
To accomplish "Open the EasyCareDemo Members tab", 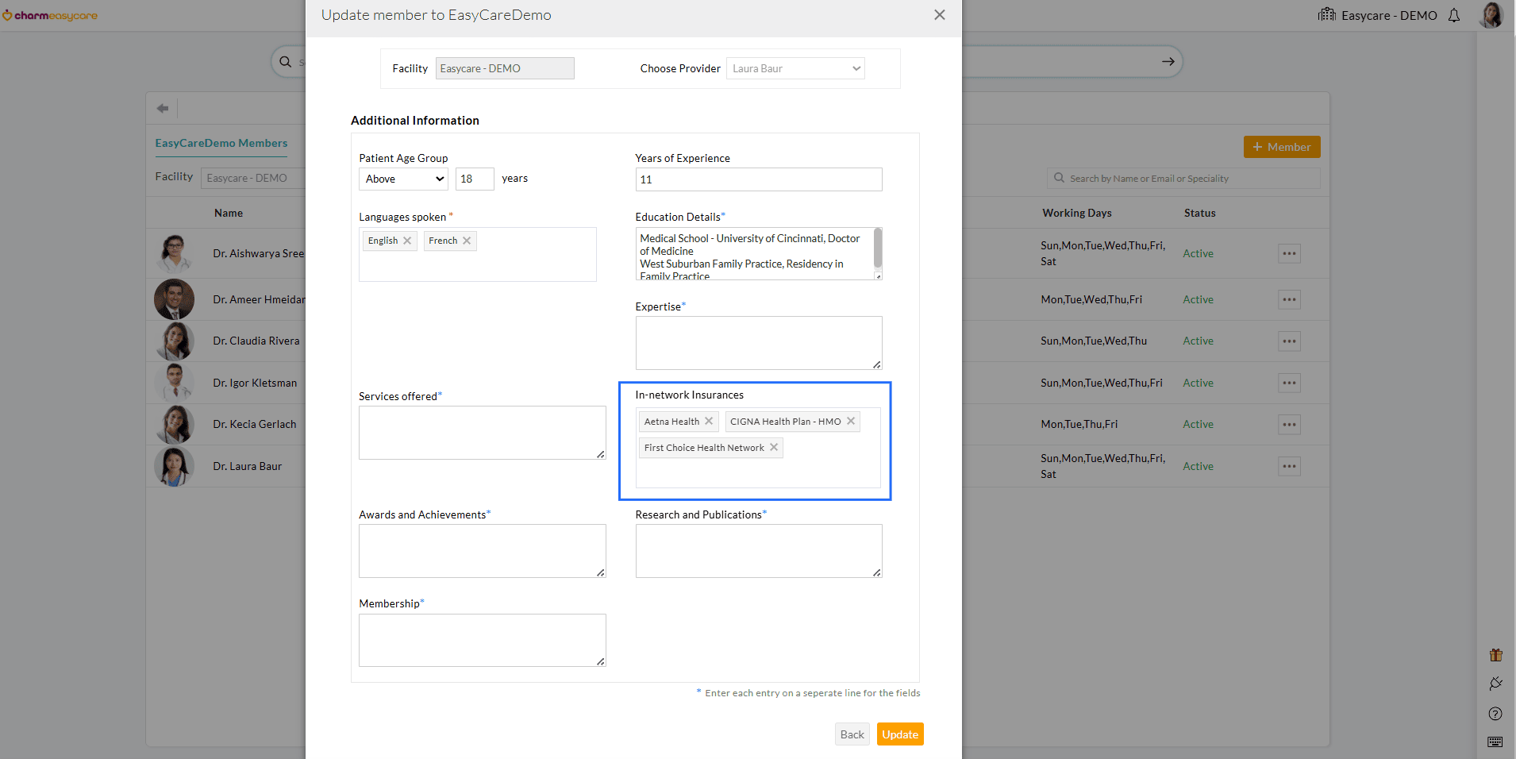I will point(221,143).
